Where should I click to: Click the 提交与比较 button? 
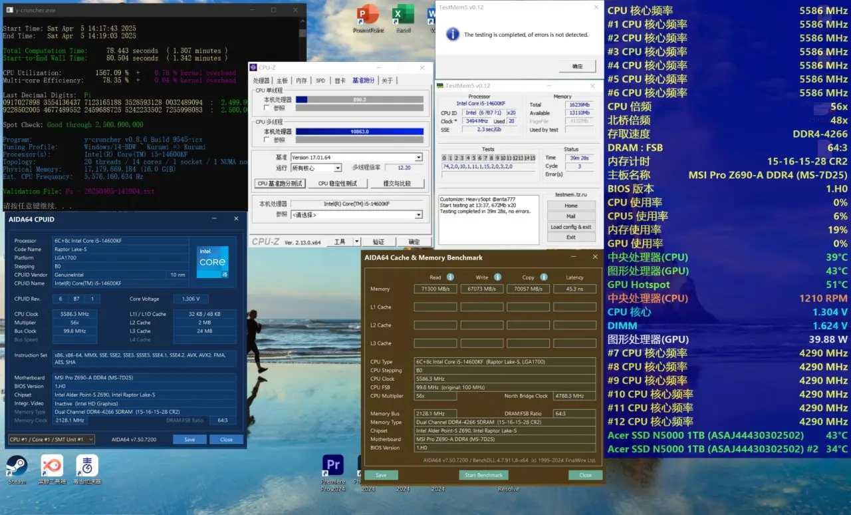coord(397,184)
